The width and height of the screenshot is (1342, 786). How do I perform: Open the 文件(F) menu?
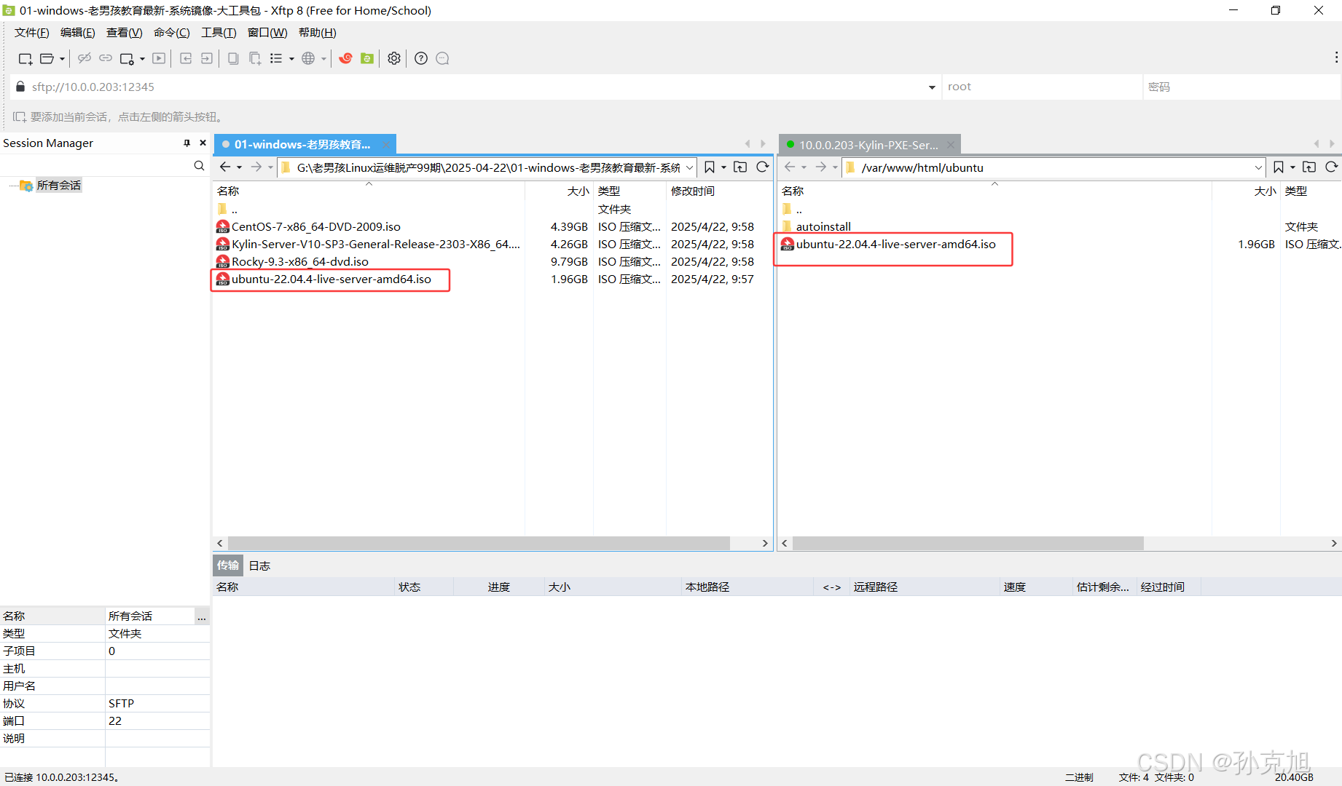(32, 33)
